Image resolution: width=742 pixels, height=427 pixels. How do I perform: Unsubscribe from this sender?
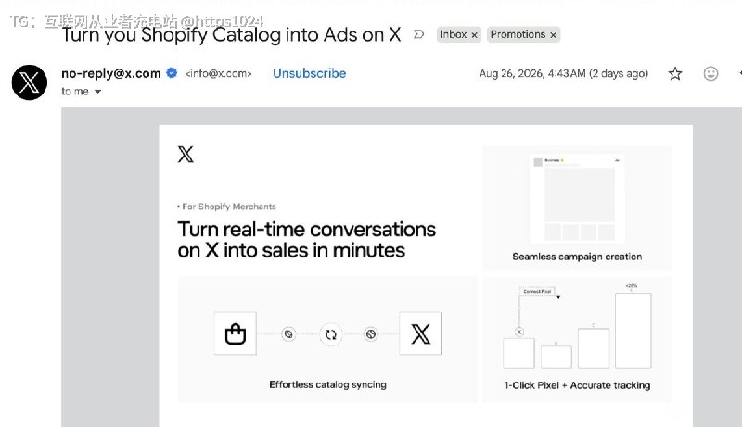[x=309, y=73]
